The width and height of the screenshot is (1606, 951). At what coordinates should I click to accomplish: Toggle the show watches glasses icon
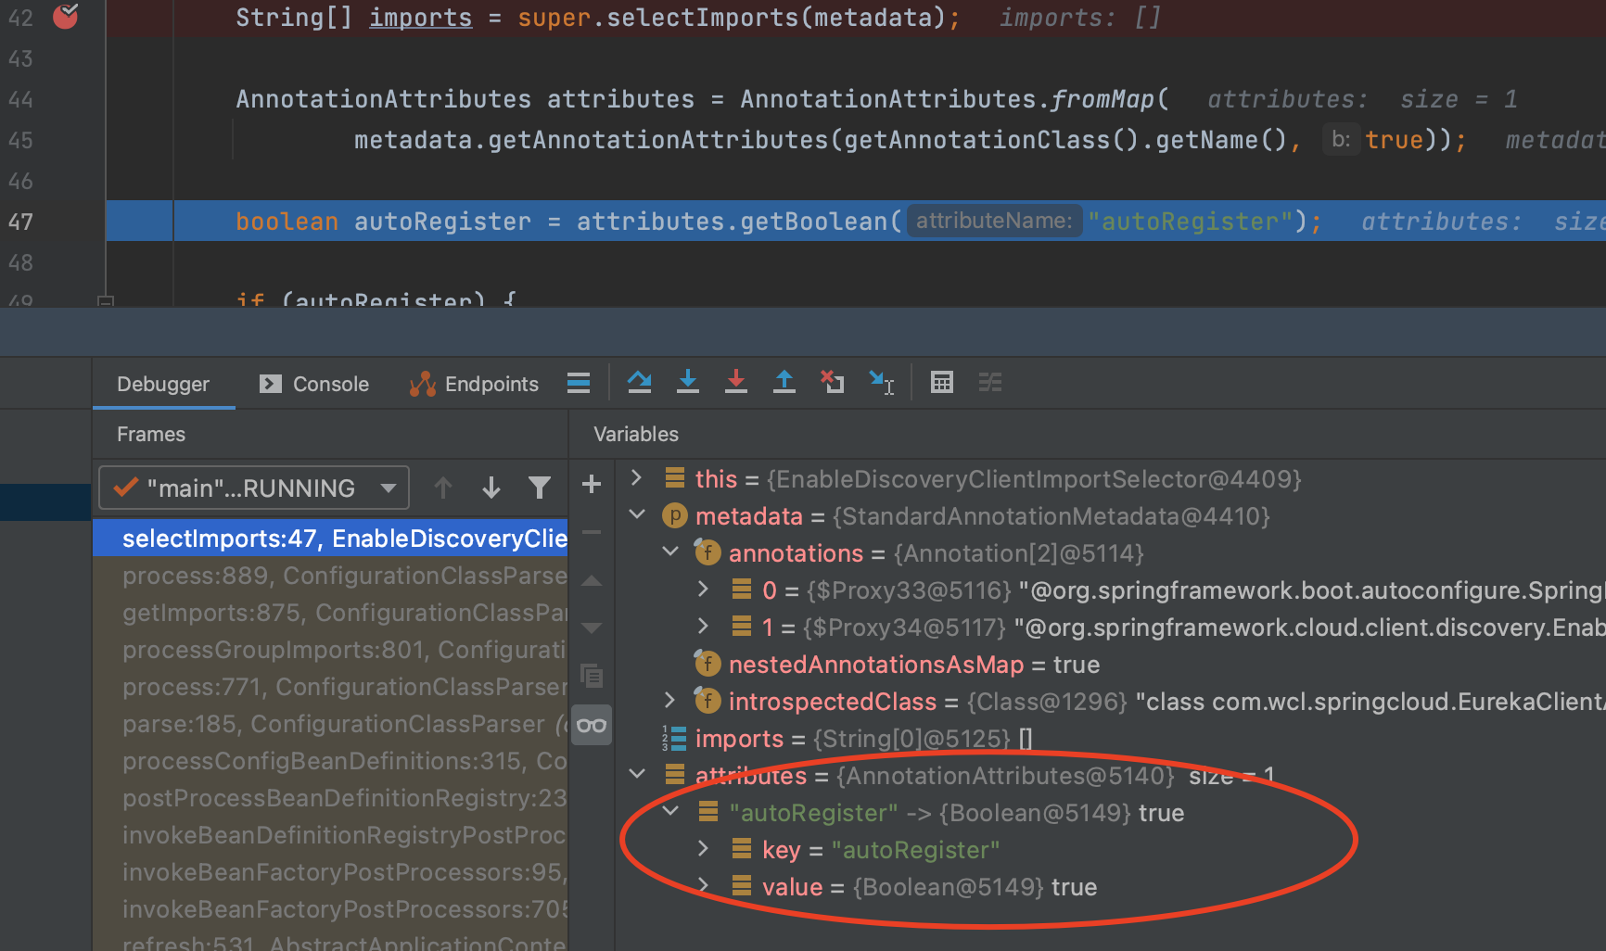(x=592, y=725)
